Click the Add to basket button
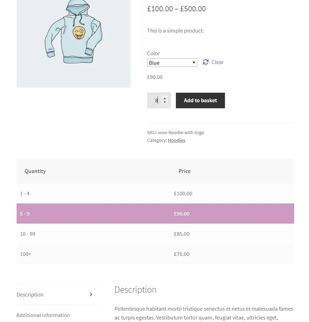This screenshot has height=322, width=309. [200, 100]
